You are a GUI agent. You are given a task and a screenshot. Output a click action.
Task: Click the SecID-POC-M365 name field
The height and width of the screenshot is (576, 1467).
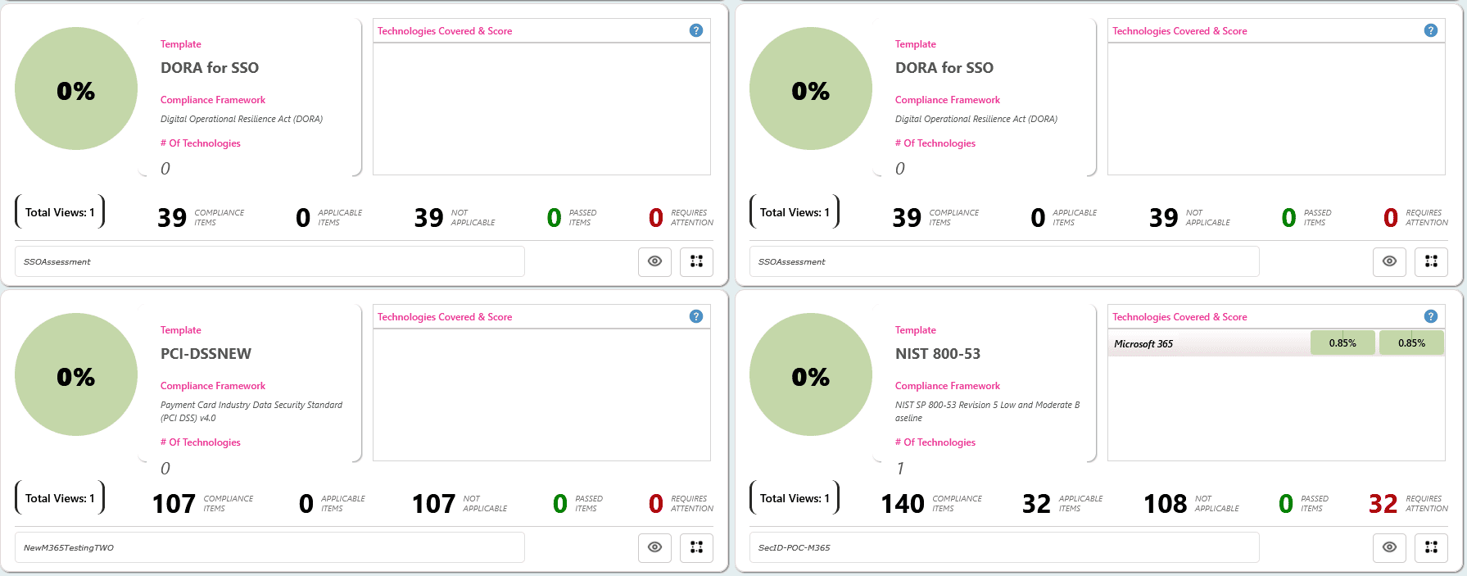1004,547
